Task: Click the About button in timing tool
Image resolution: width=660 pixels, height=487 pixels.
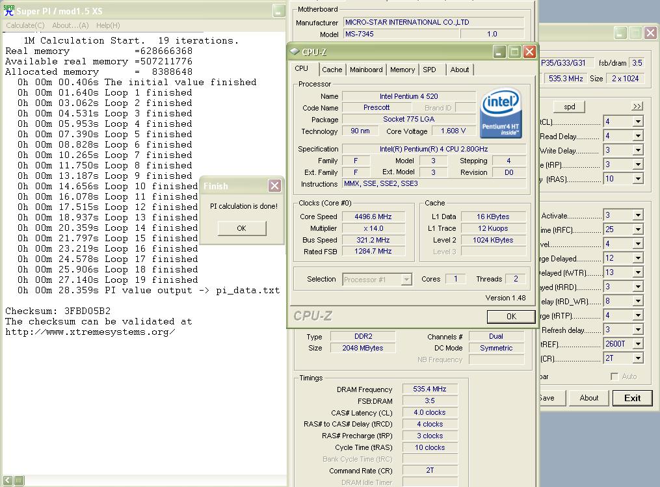Action: (x=588, y=398)
